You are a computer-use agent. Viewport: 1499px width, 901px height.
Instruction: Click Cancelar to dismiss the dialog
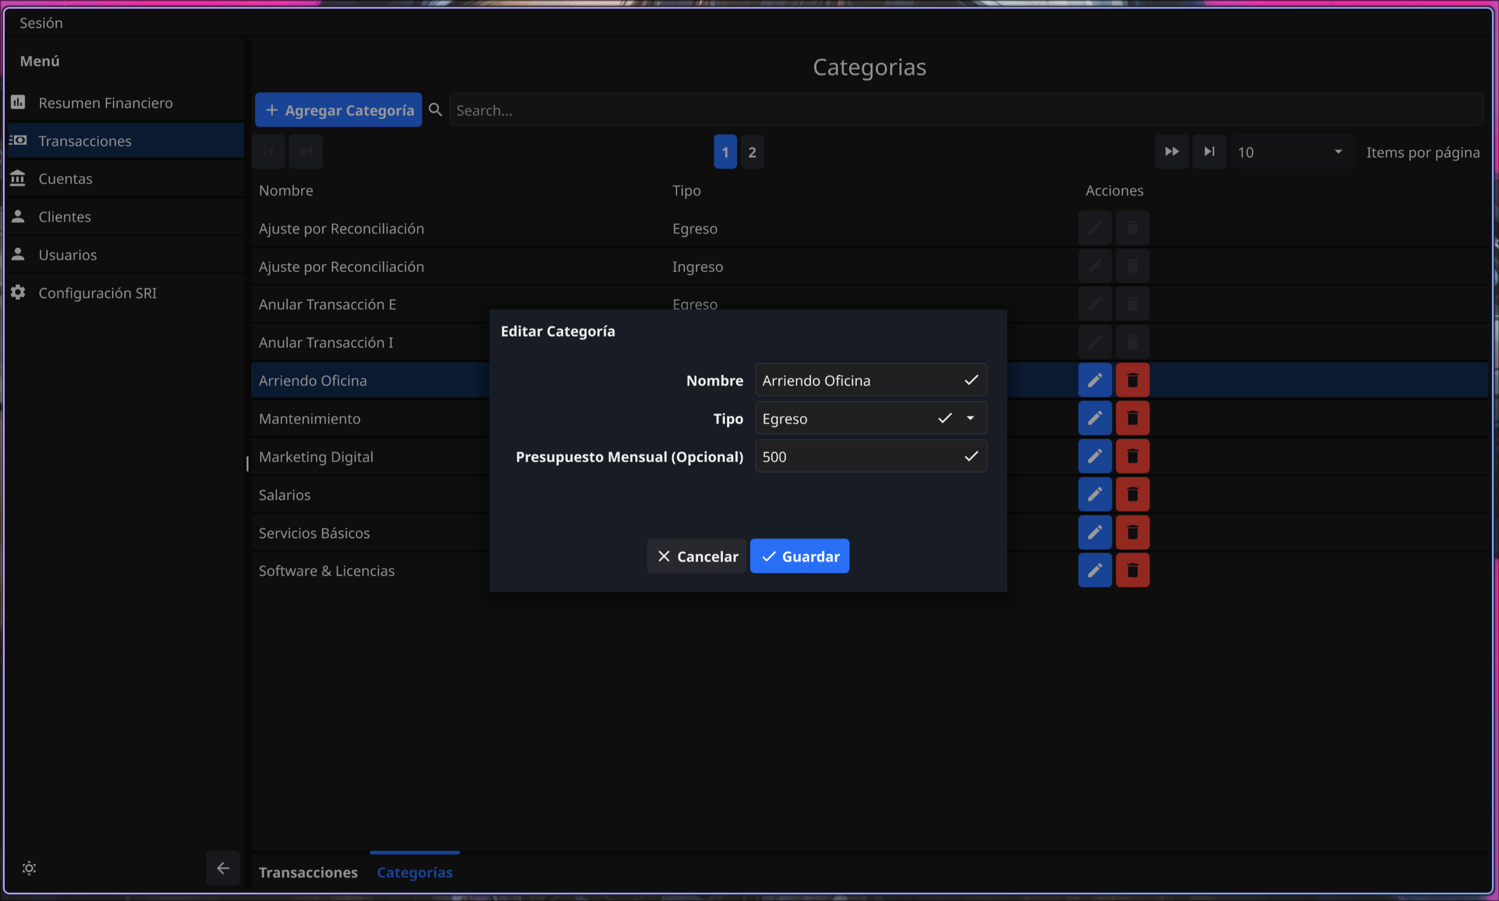[x=697, y=556]
